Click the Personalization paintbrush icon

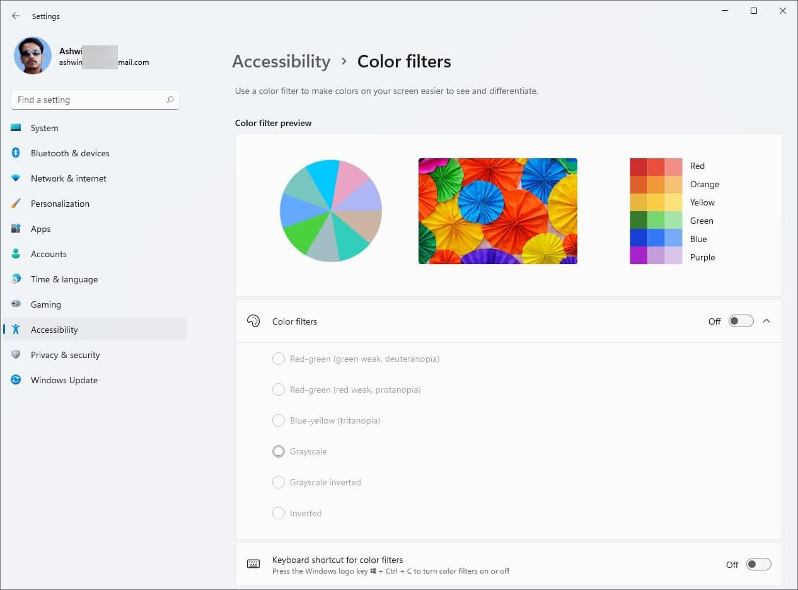pyautogui.click(x=16, y=204)
